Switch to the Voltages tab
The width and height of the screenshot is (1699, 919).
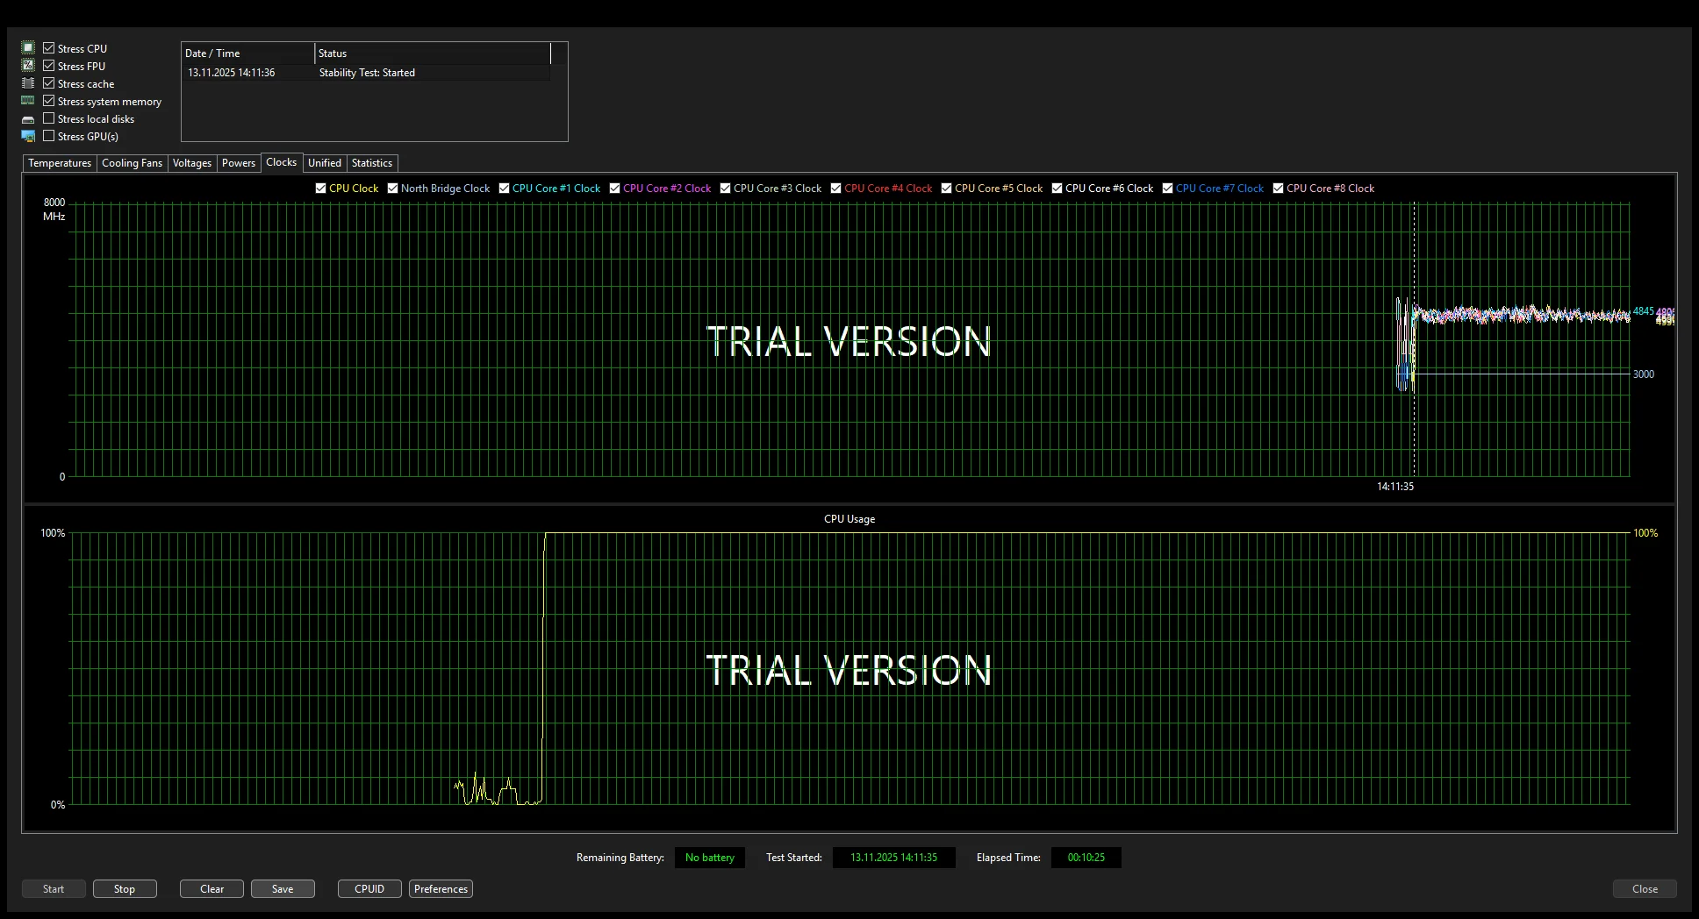coord(192,163)
